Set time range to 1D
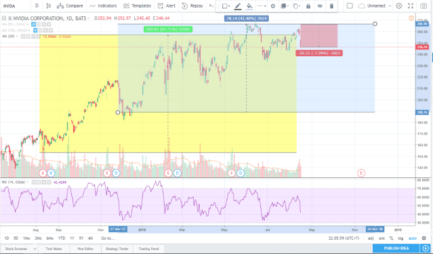Viewport: 433px width, 254px height. [7, 238]
